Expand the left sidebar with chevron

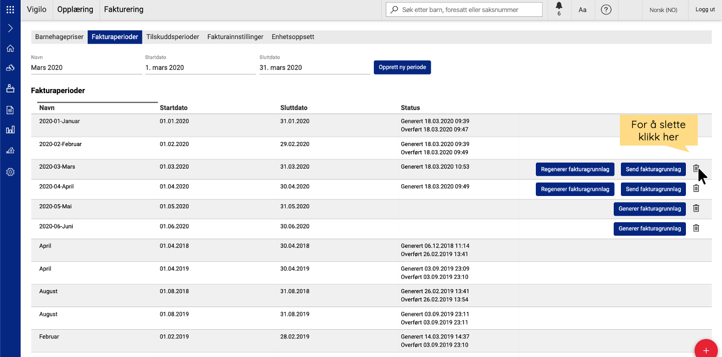[10, 28]
